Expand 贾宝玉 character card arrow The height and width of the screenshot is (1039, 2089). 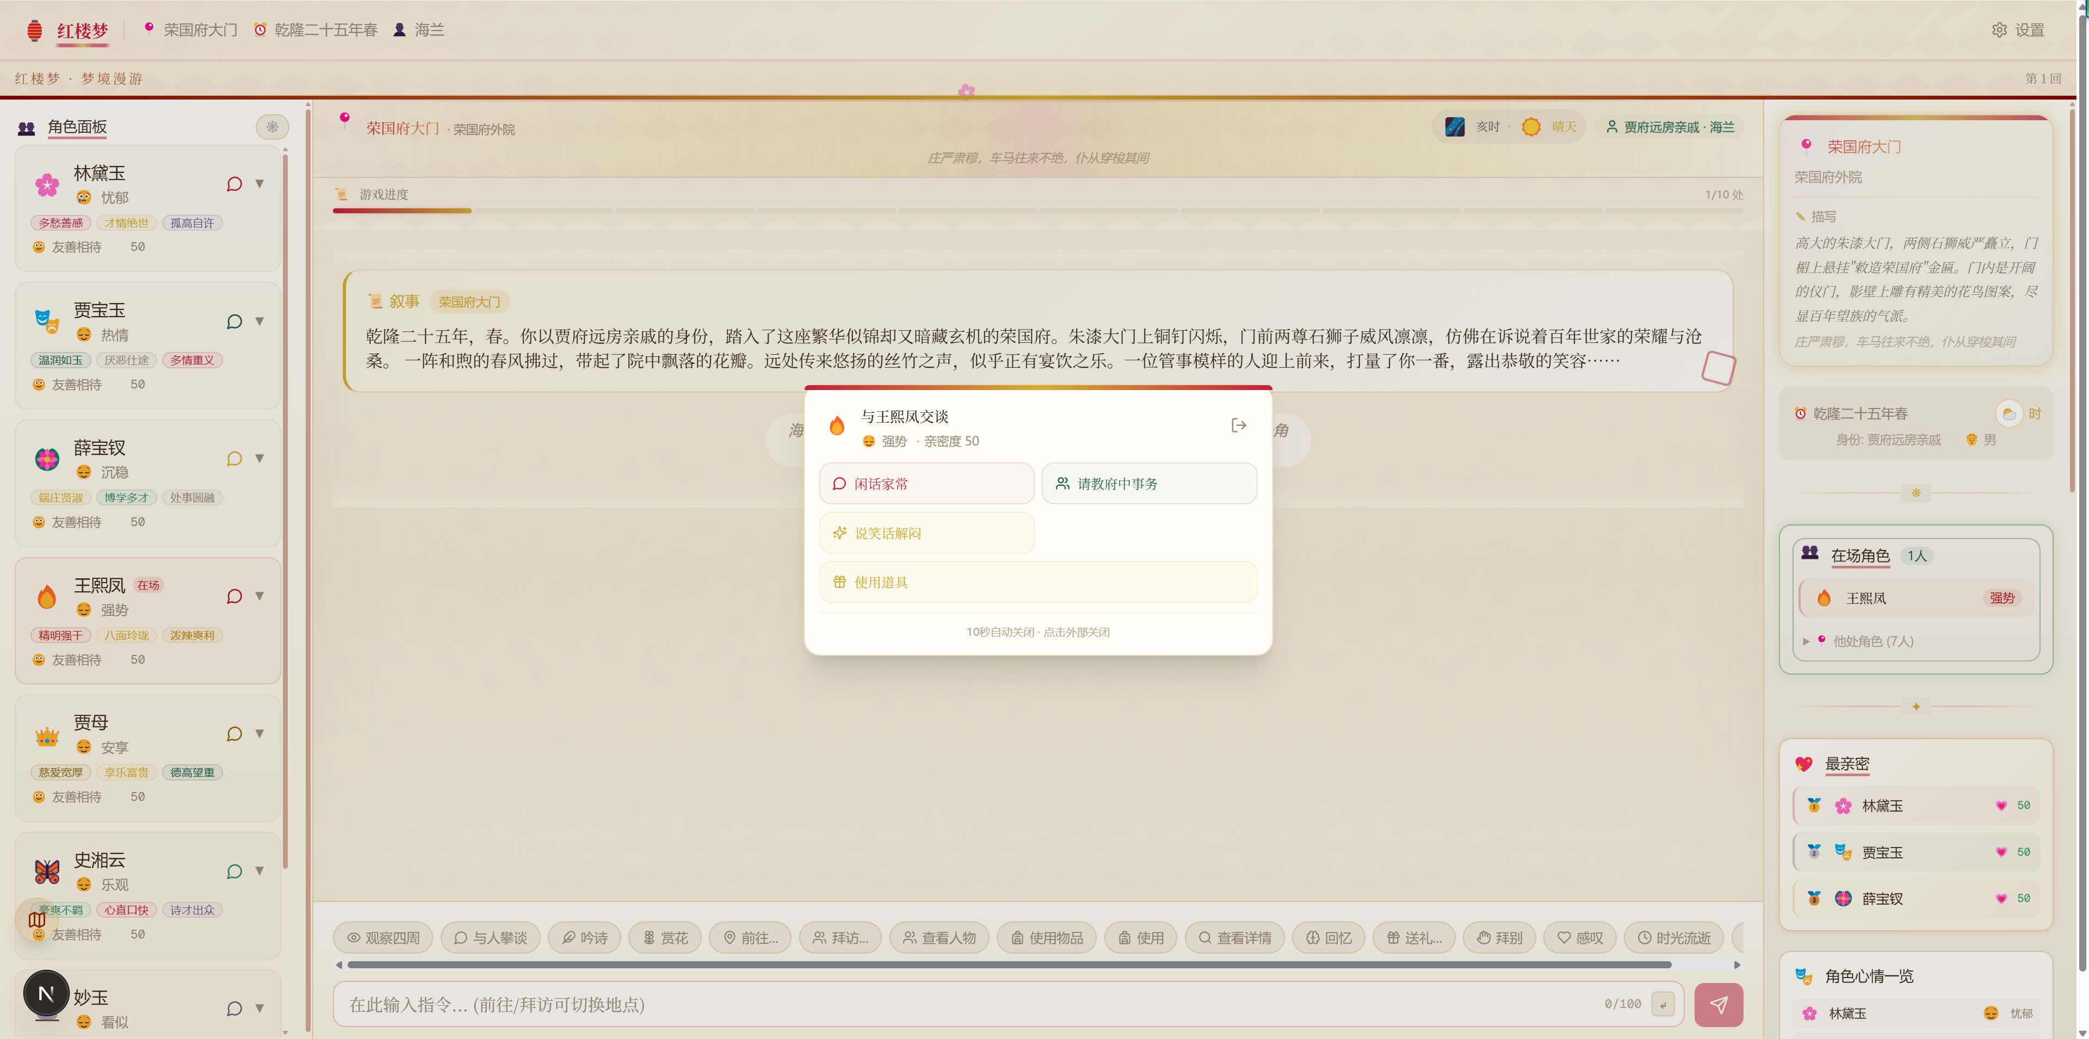coord(259,322)
